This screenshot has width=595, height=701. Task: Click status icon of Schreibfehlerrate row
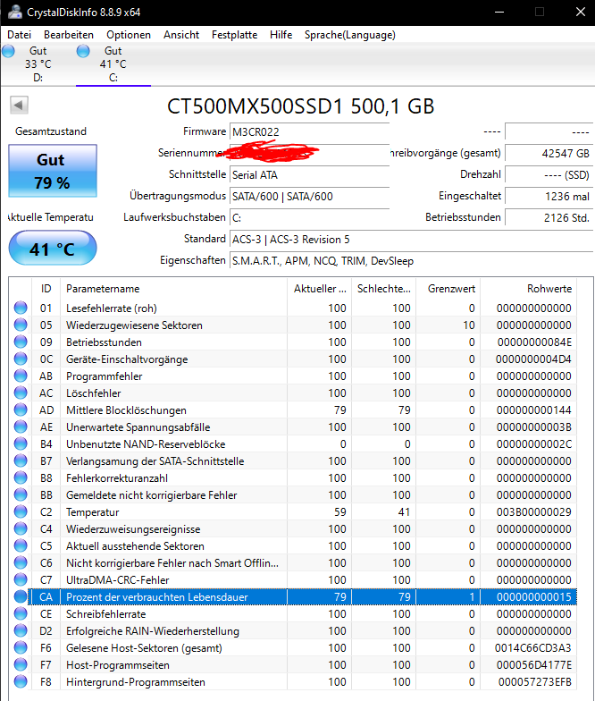[x=21, y=613]
